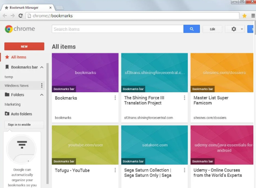Click the page icon in the address bar
The image size is (256, 188).
click(x=29, y=16)
